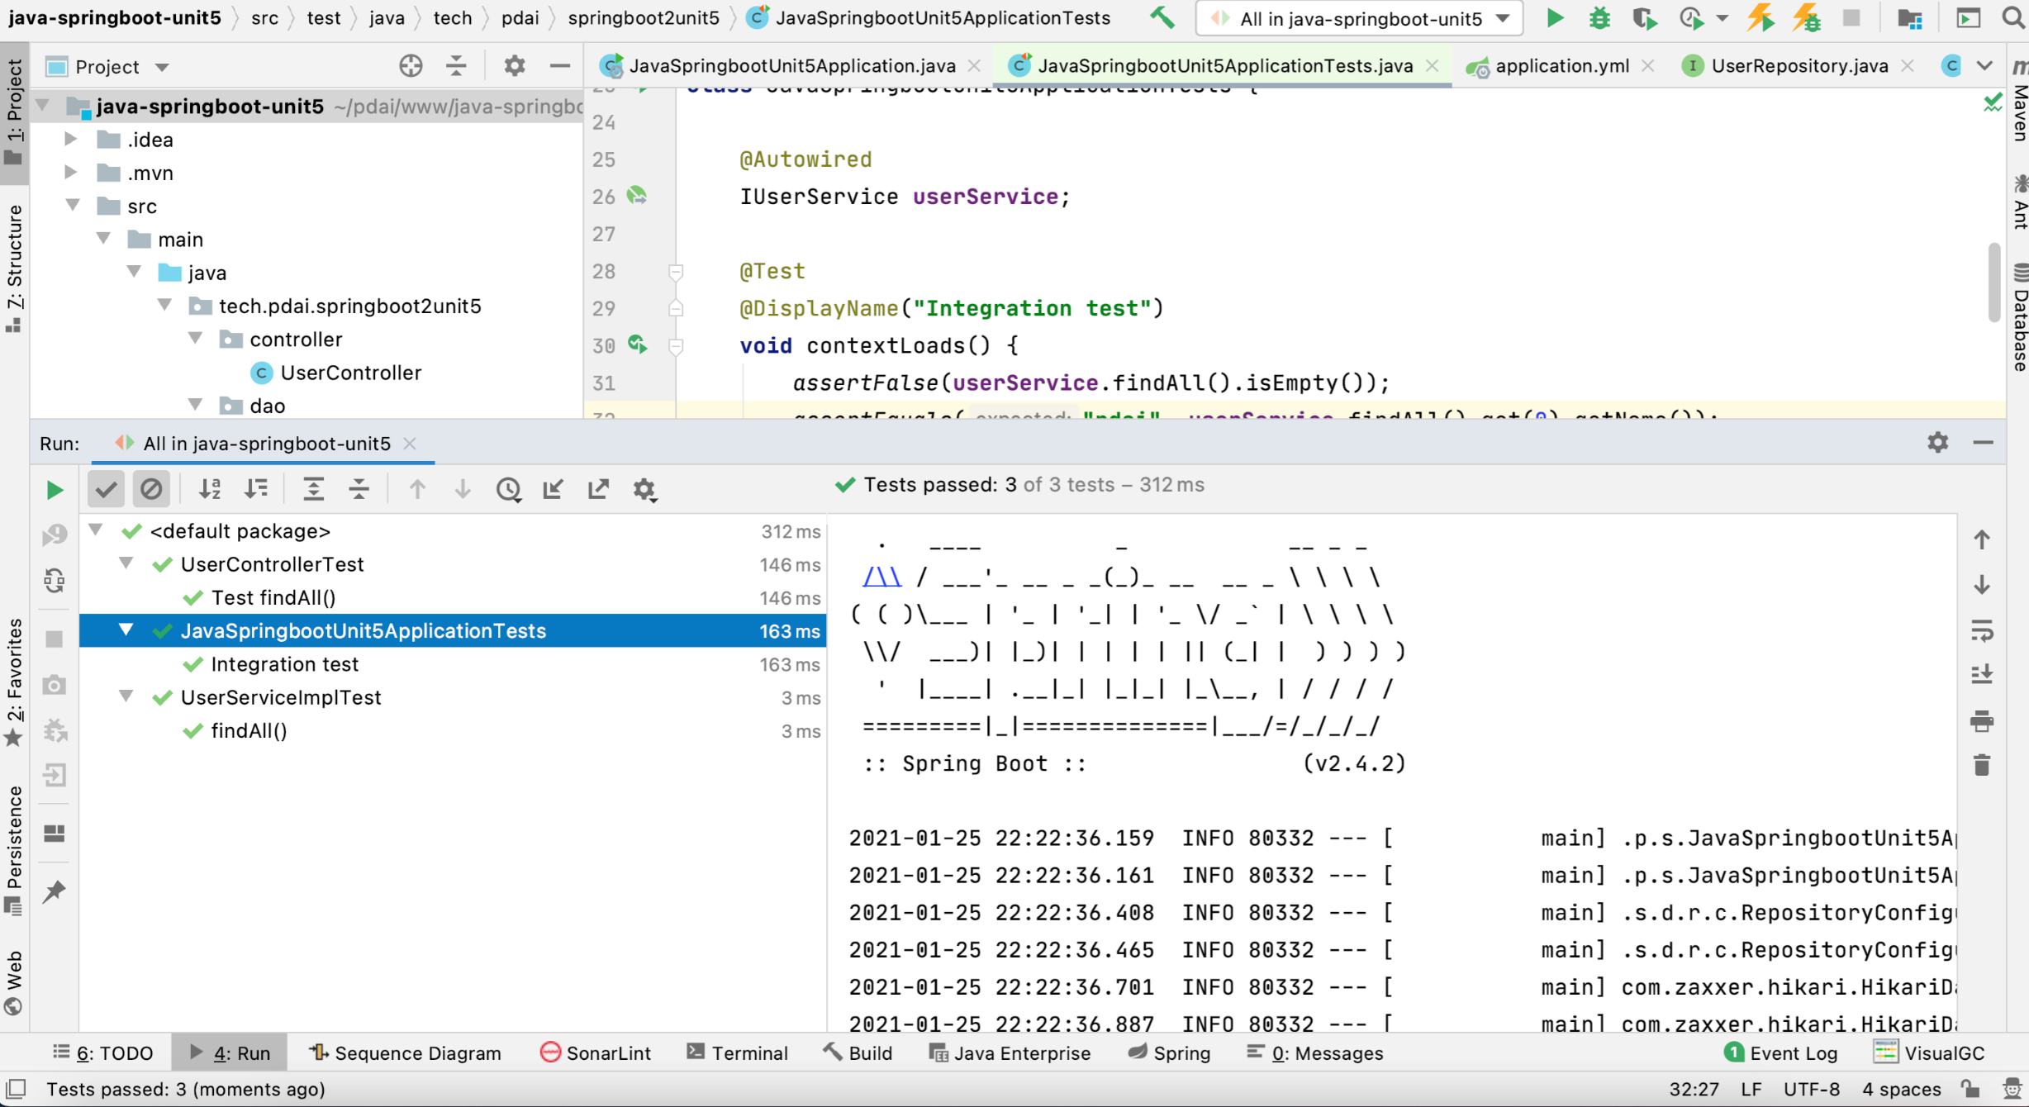This screenshot has height=1107, width=2029.
Task: Click the locate file crosshair icon in Project panel
Action: coord(411,65)
